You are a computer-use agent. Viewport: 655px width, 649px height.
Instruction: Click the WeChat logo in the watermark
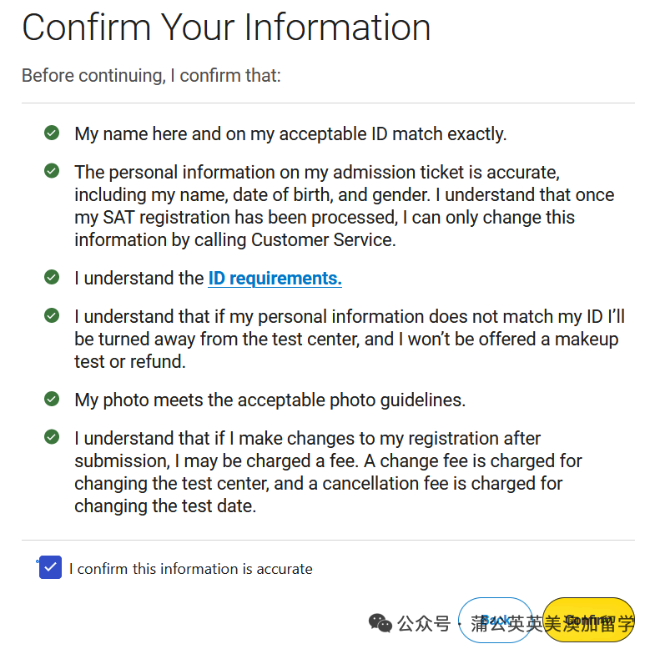(x=380, y=623)
